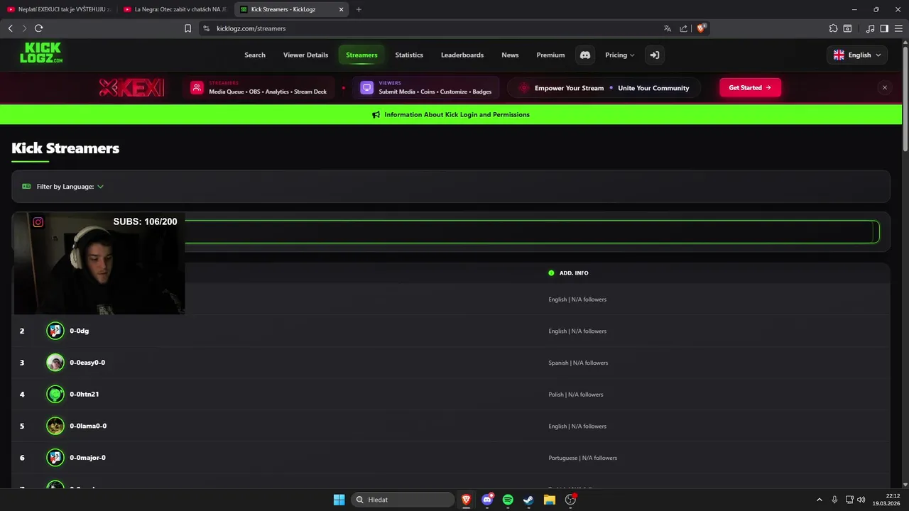Open Brave Shields lion icon
This screenshot has height=511, width=909.
tap(701, 28)
